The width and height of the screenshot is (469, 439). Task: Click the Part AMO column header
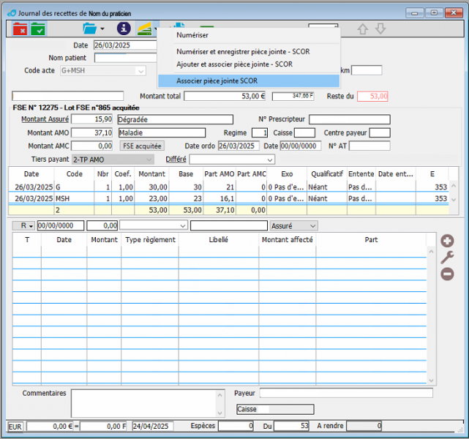pos(220,174)
